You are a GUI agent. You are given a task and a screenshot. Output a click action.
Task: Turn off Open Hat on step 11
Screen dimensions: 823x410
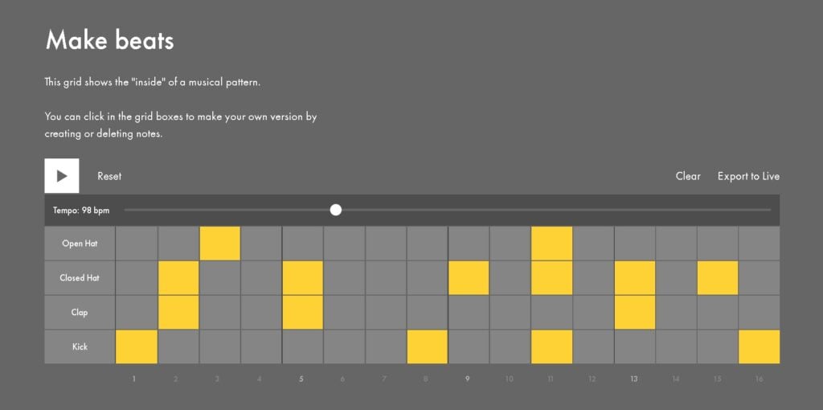552,243
